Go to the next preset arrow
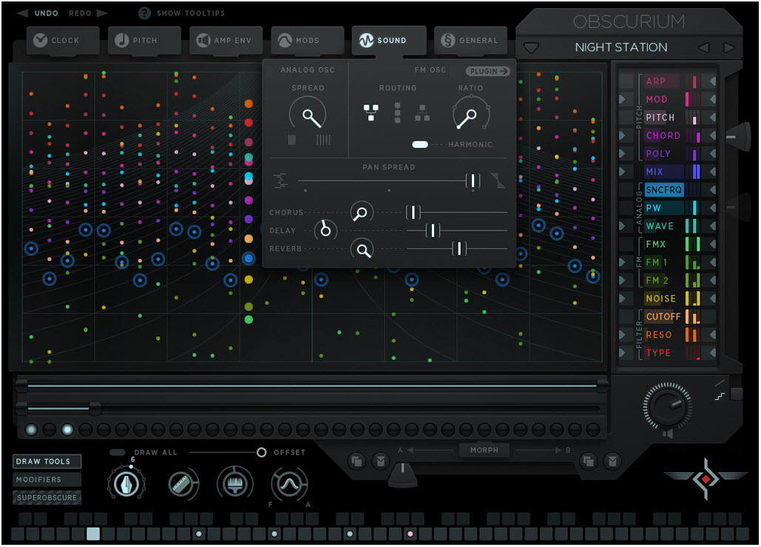The height and width of the screenshot is (547, 761). (x=728, y=47)
